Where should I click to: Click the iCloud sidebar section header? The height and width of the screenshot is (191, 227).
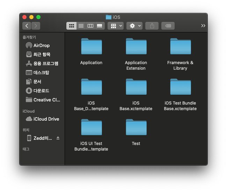click(29, 111)
